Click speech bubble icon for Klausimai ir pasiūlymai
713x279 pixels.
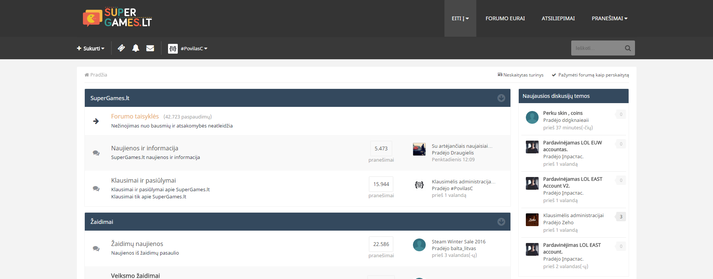pos(96,189)
